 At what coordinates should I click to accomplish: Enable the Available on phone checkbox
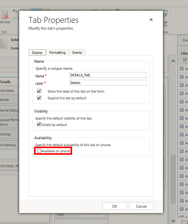click(x=39, y=151)
